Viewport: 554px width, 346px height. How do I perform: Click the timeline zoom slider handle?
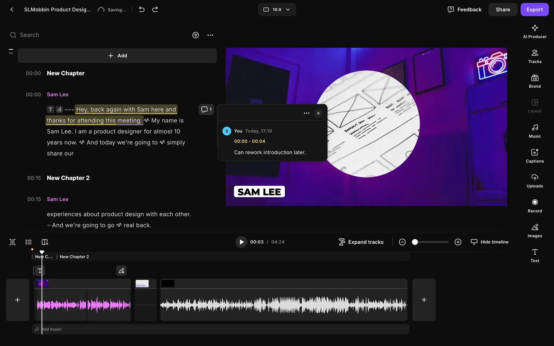(x=415, y=242)
